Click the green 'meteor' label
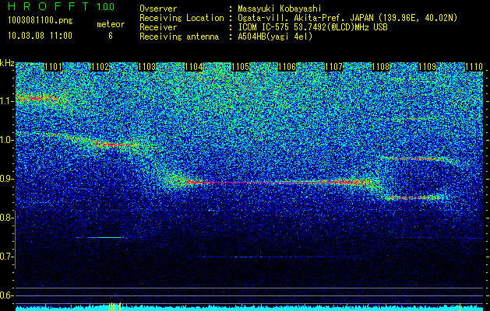 111,24
